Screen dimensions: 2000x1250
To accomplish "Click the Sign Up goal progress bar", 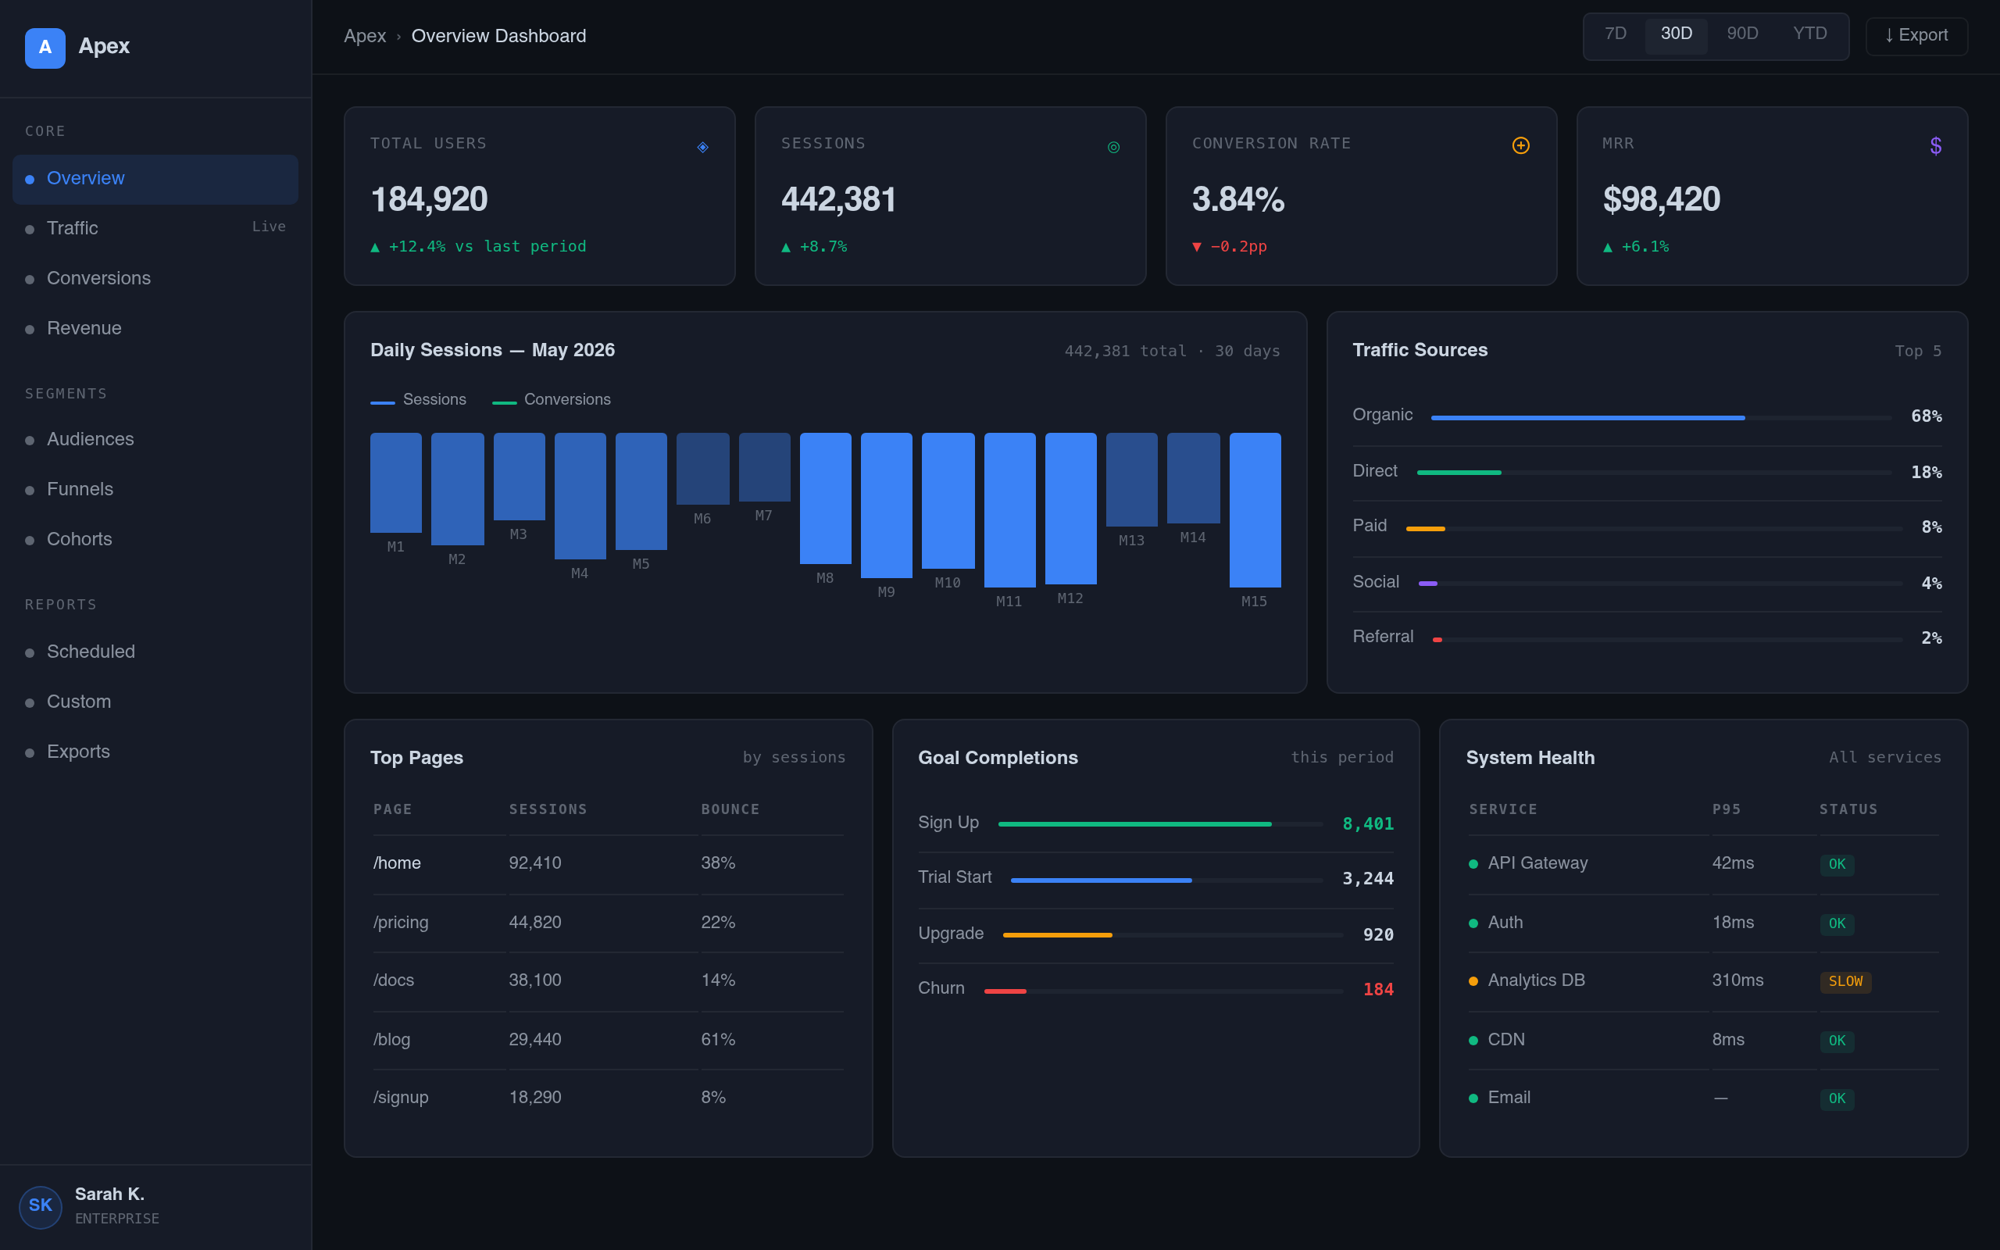I will coord(1160,824).
